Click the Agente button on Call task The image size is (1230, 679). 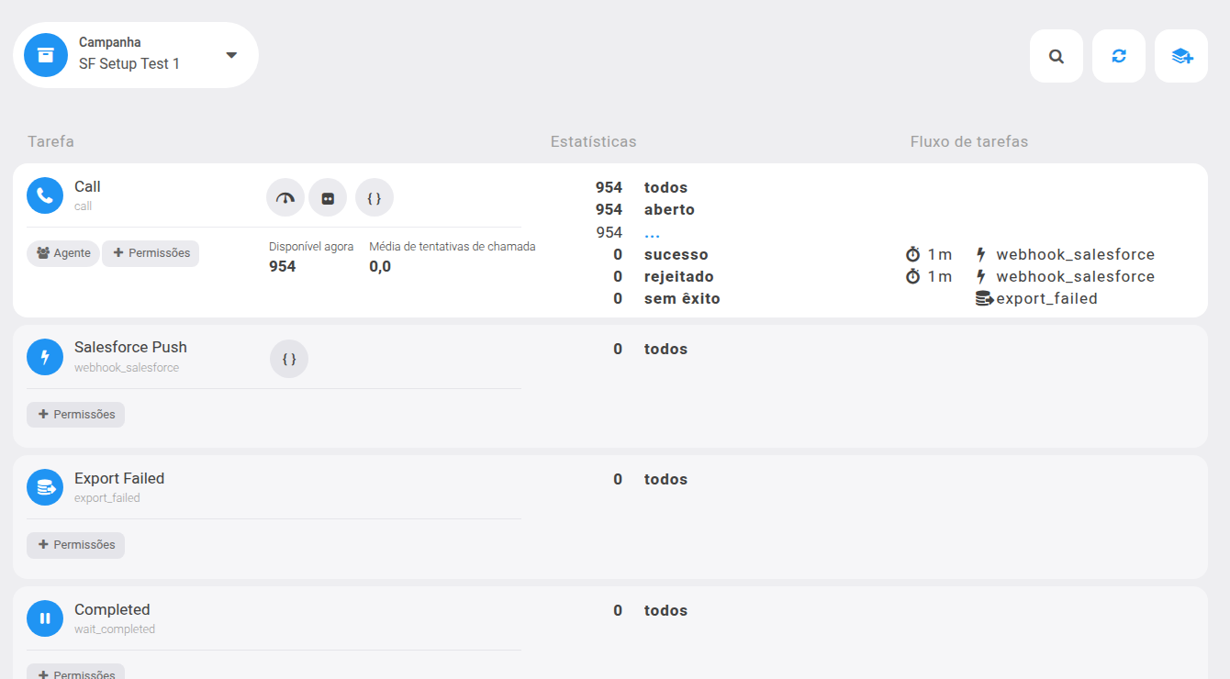click(x=63, y=253)
